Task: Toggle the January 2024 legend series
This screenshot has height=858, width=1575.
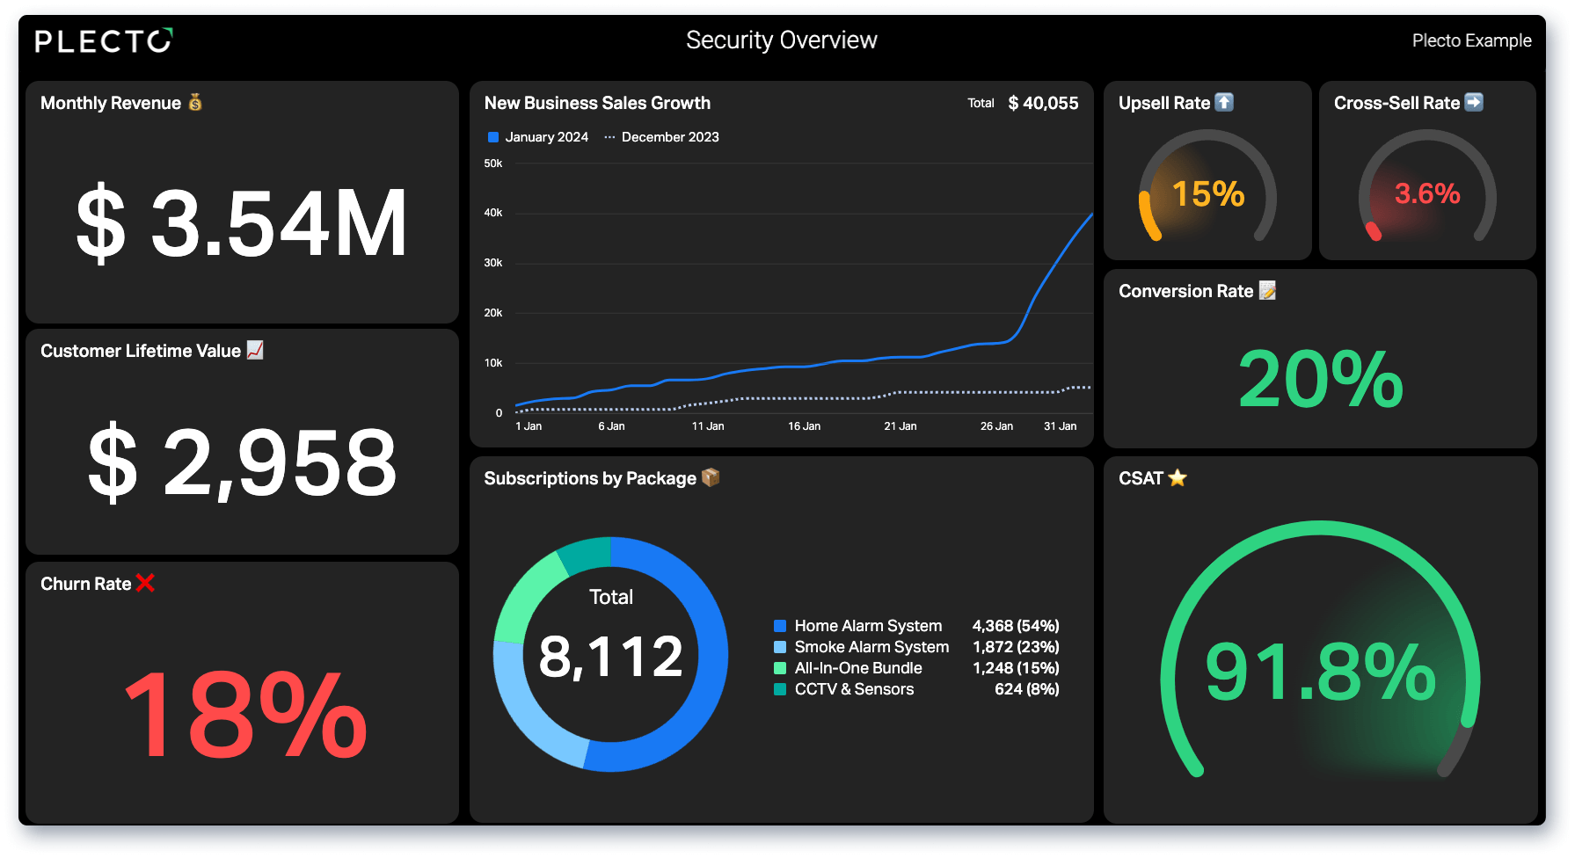Action: 538,137
